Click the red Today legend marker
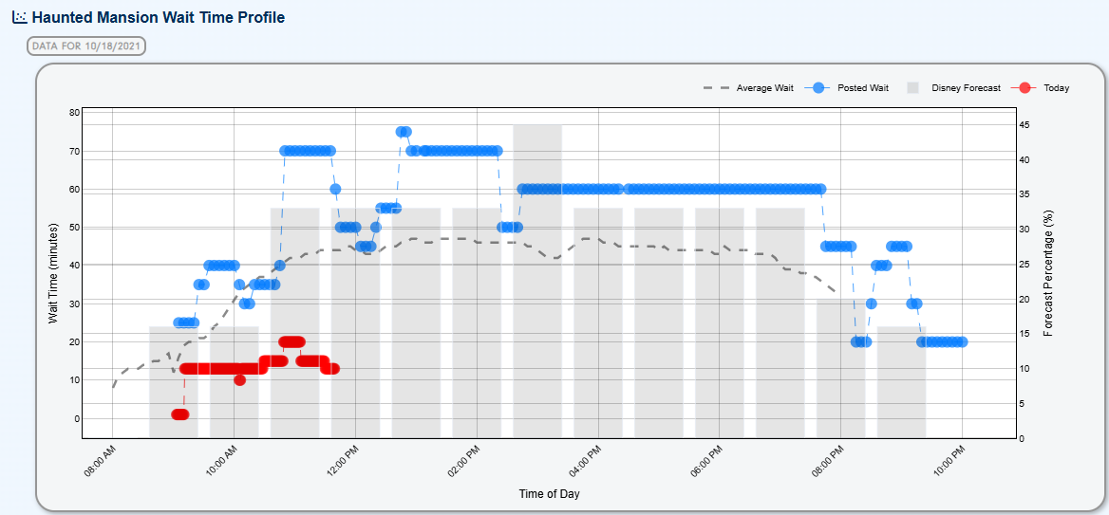 [x=1024, y=88]
